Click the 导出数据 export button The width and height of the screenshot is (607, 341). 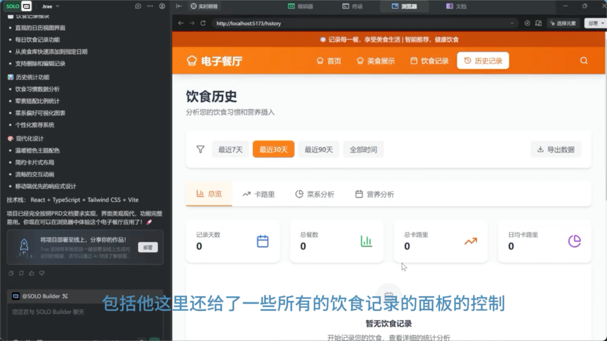[555, 149]
